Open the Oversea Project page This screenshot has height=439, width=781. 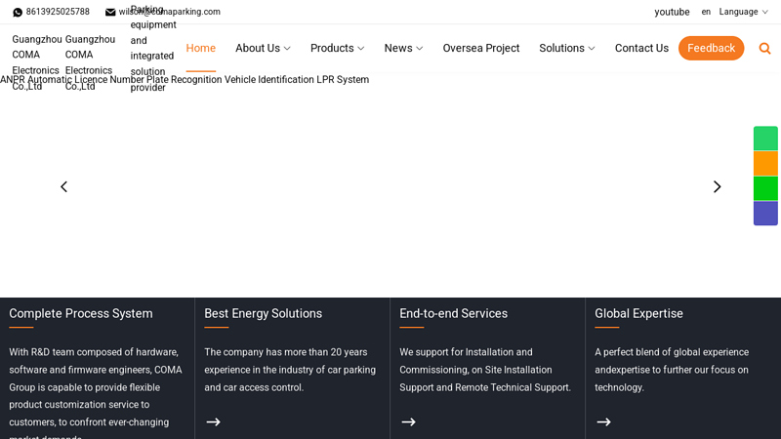pyautogui.click(x=481, y=48)
